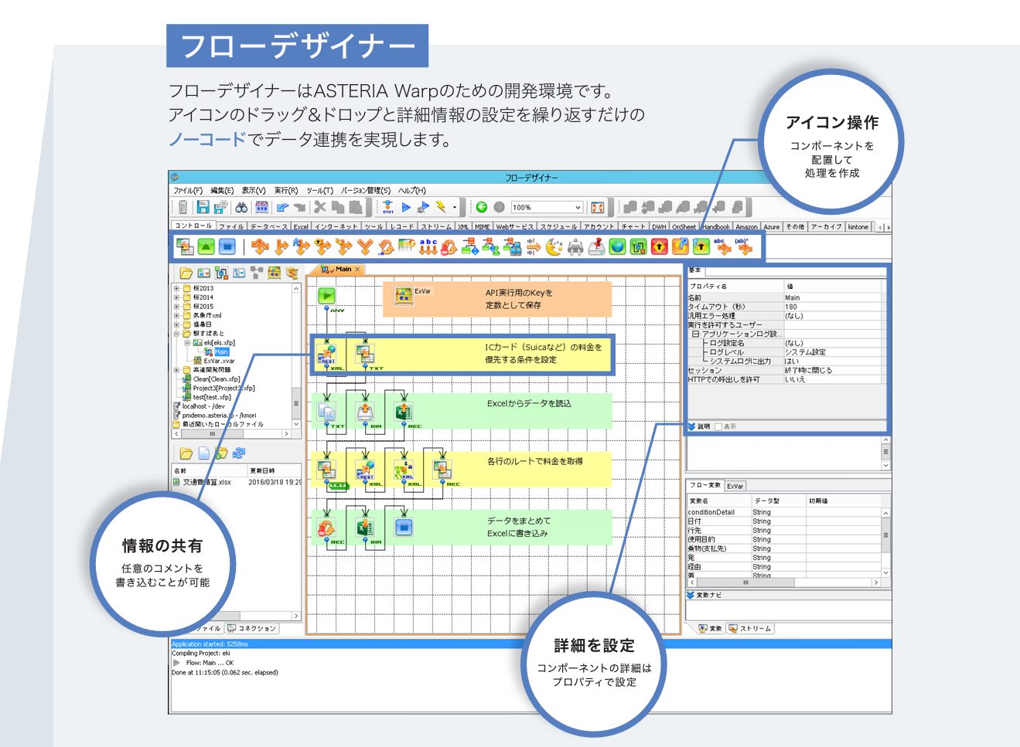Click the タイムアウト value 180 cell
Image resolution: width=1020 pixels, height=747 pixels.
[832, 307]
